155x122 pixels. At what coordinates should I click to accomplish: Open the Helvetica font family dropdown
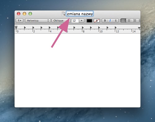pos(38,21)
